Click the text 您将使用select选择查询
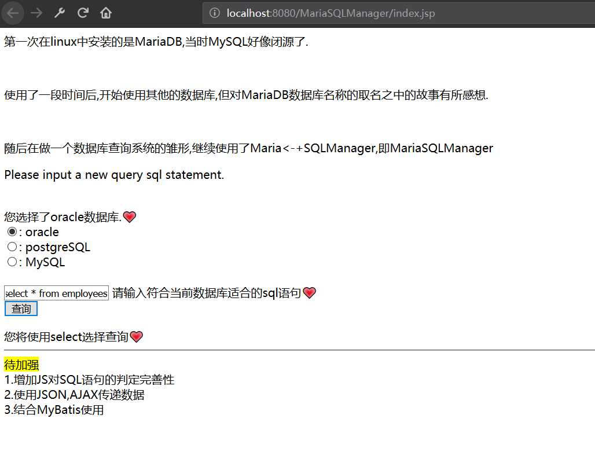 [x=67, y=336]
